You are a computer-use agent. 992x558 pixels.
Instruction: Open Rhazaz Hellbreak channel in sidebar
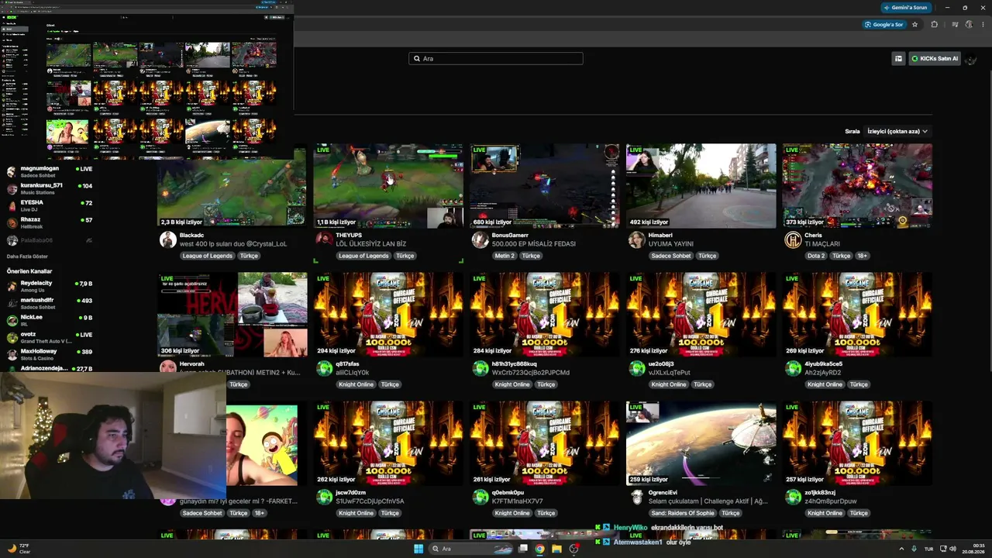50,223
